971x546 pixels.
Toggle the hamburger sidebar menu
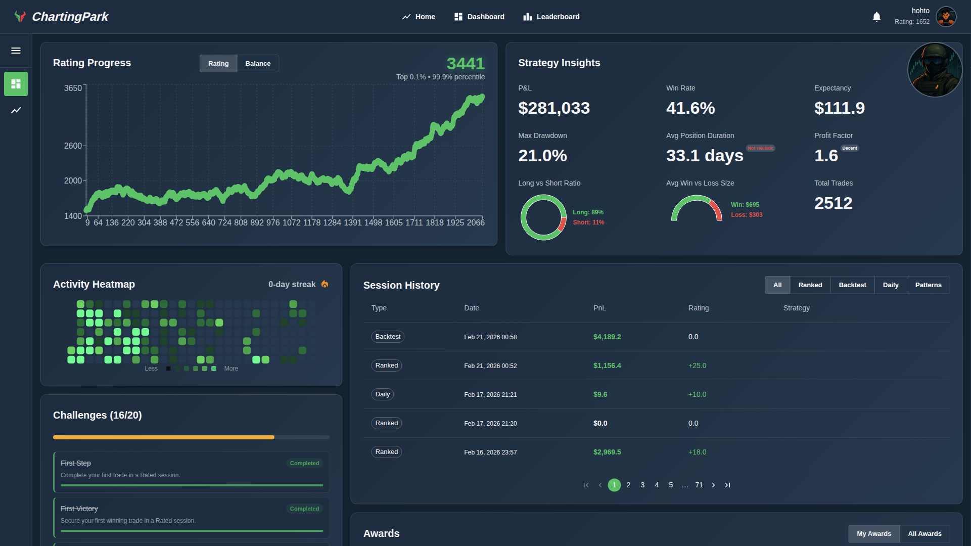(16, 51)
